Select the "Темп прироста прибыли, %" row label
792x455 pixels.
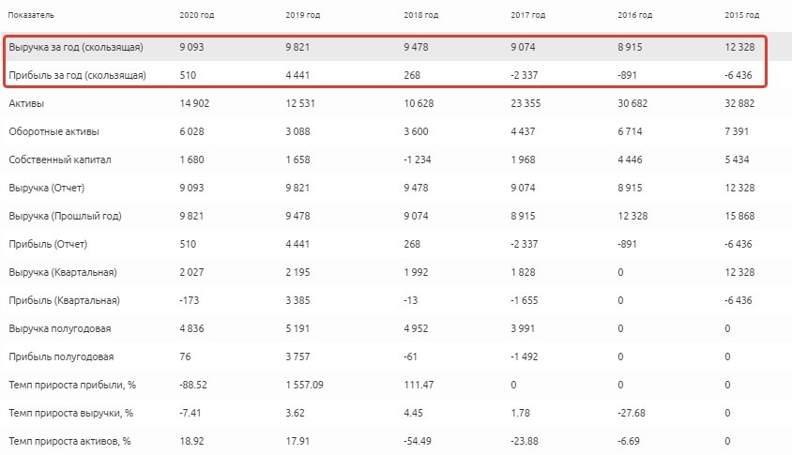pos(70,385)
